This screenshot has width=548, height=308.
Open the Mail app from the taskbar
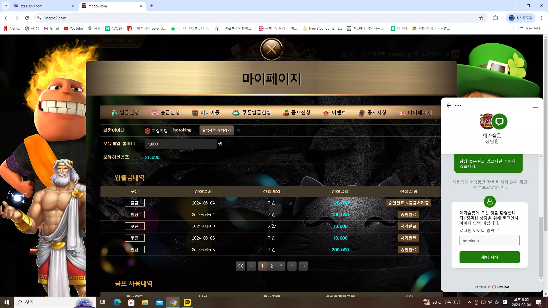pyautogui.click(x=159, y=302)
